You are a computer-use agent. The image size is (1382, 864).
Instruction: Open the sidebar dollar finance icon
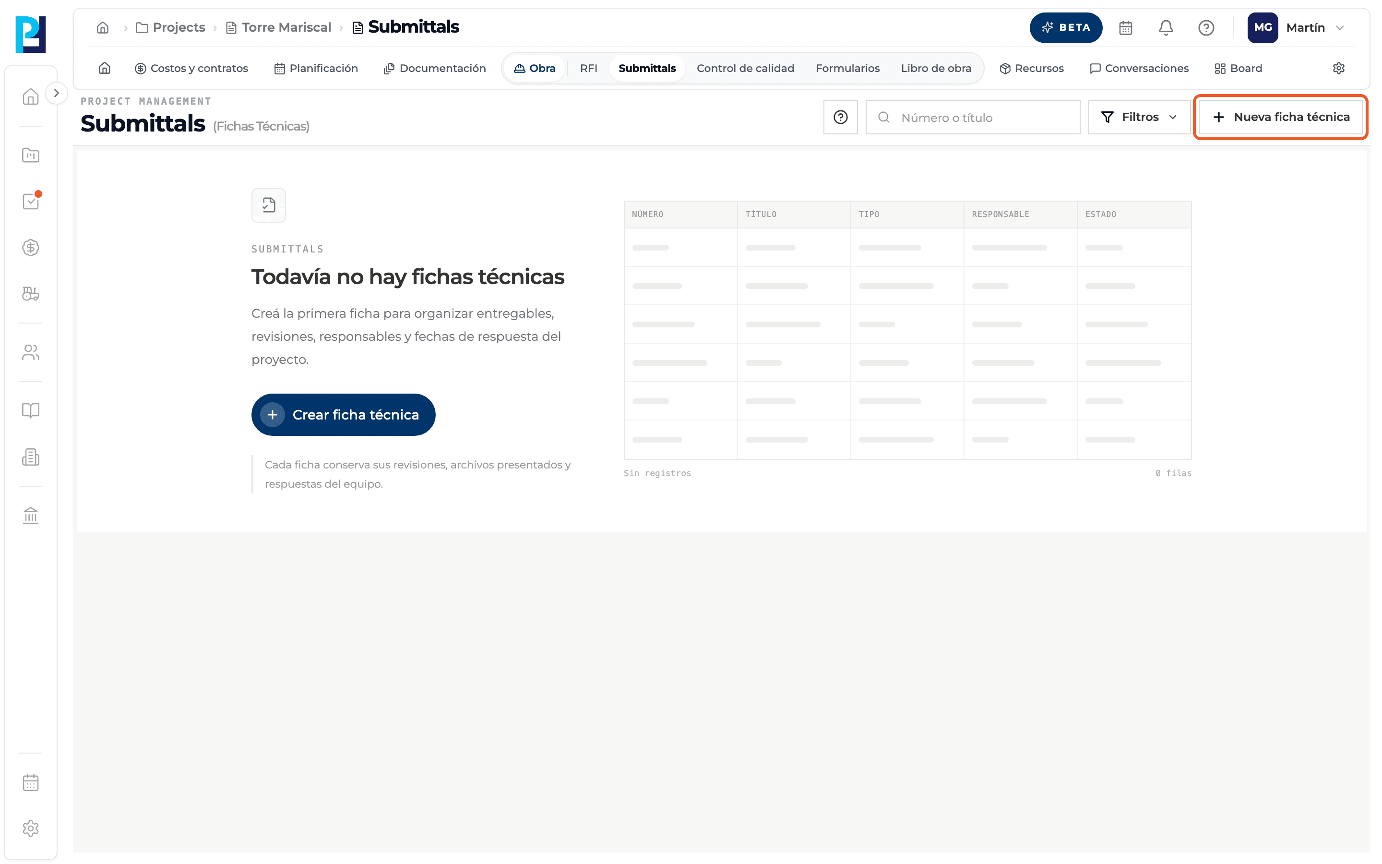[x=31, y=247]
